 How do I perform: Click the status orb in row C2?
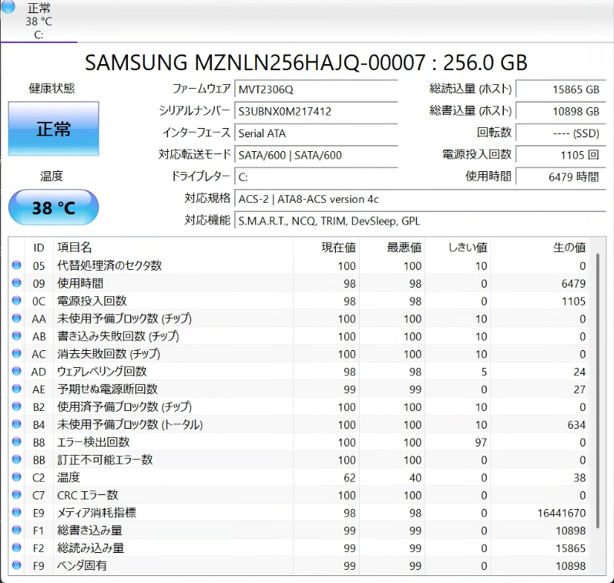(16, 477)
